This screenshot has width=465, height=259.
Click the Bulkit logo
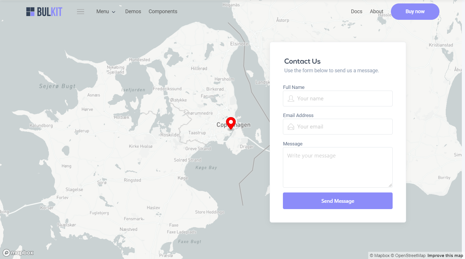[x=44, y=12]
